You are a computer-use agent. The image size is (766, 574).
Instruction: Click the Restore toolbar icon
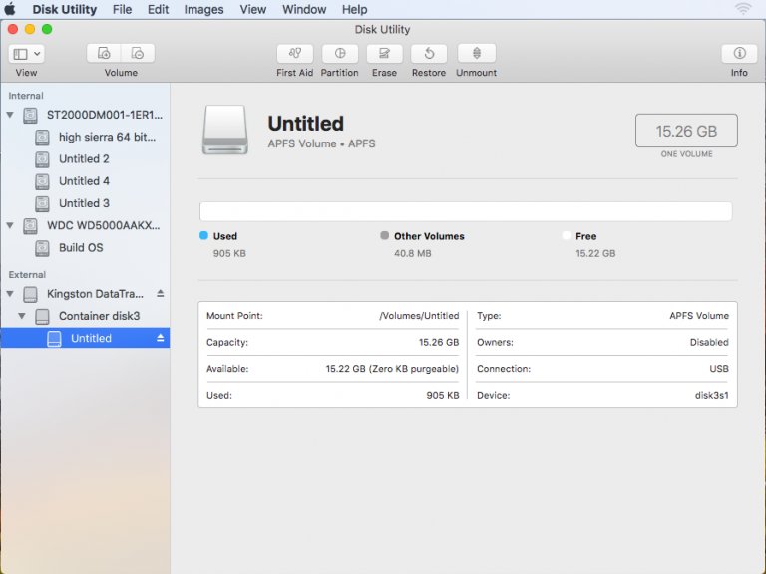pos(429,53)
